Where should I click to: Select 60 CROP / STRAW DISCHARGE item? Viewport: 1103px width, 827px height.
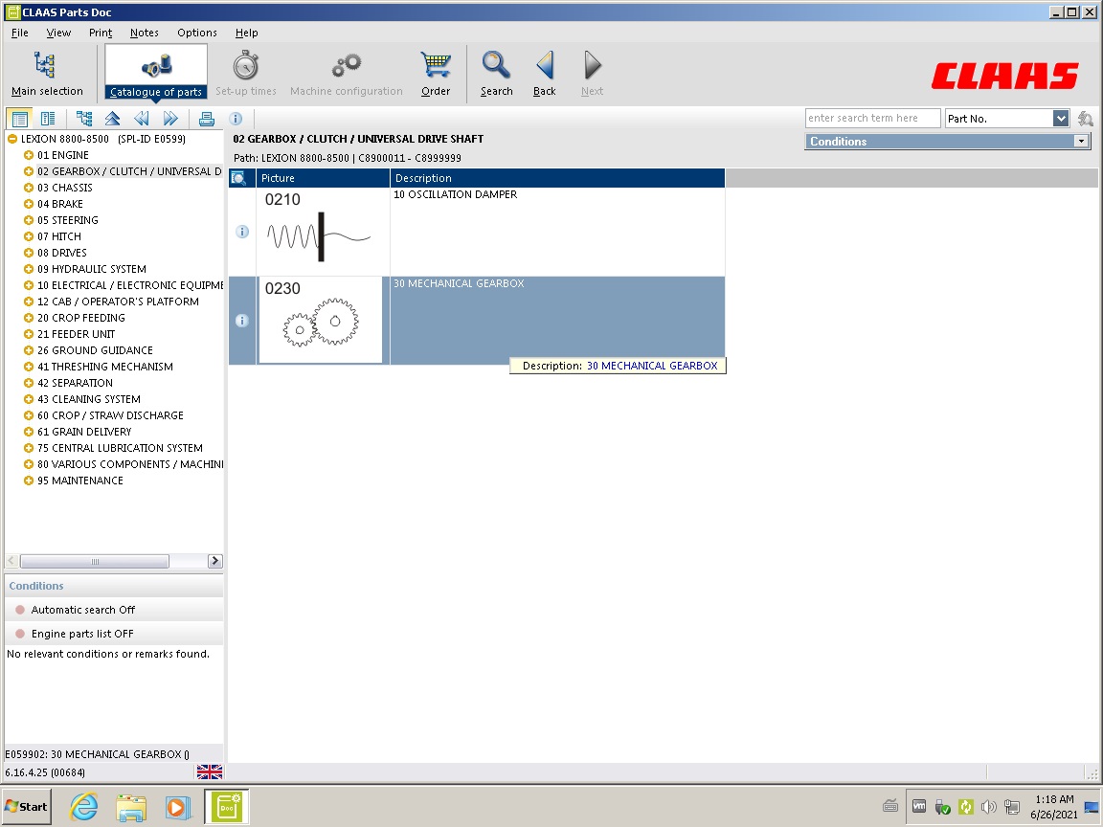click(x=110, y=415)
